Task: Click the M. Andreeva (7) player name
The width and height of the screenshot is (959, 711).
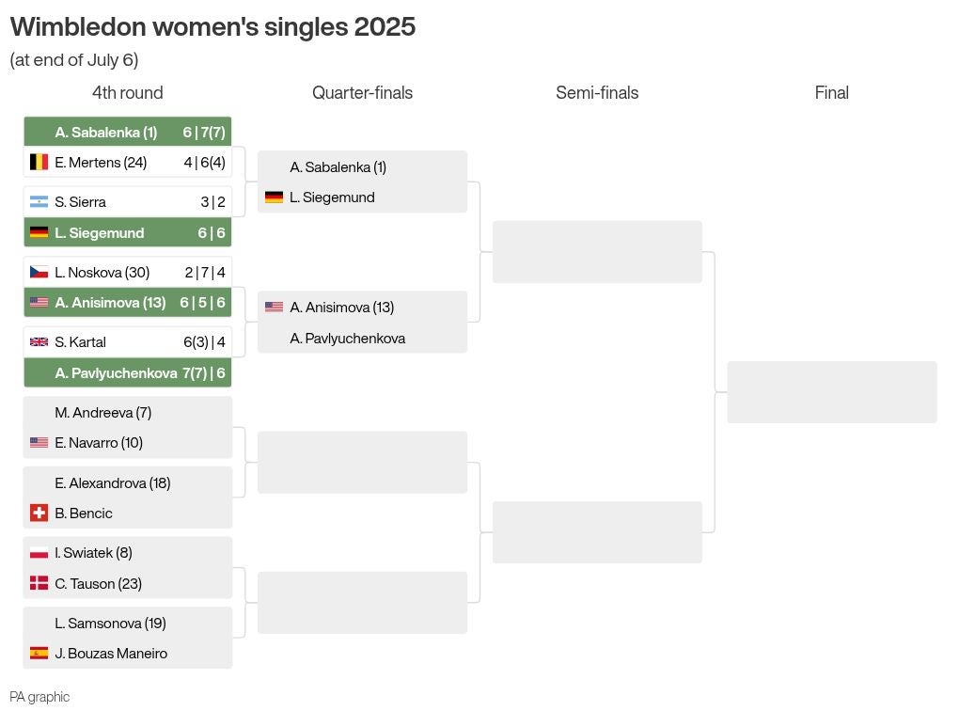Action: (x=102, y=413)
